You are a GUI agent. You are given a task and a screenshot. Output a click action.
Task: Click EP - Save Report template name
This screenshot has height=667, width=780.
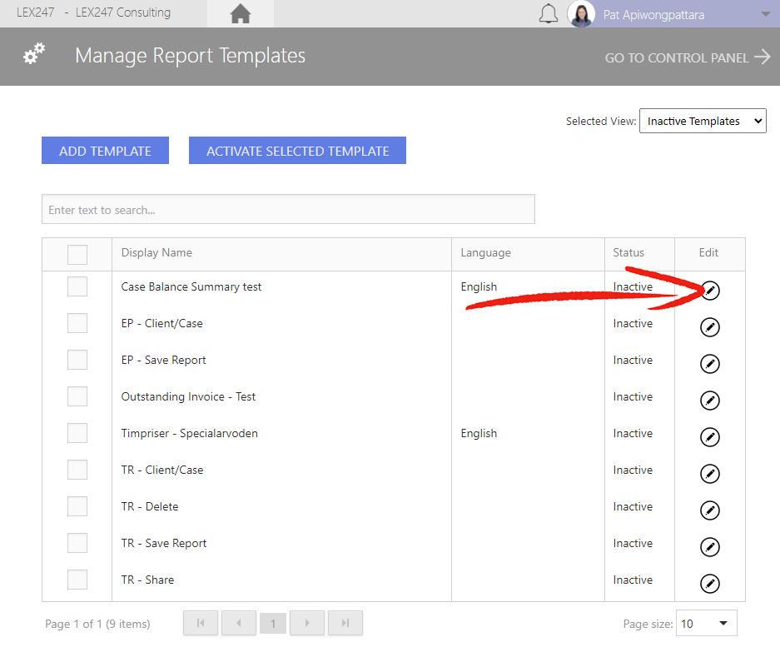click(x=164, y=361)
